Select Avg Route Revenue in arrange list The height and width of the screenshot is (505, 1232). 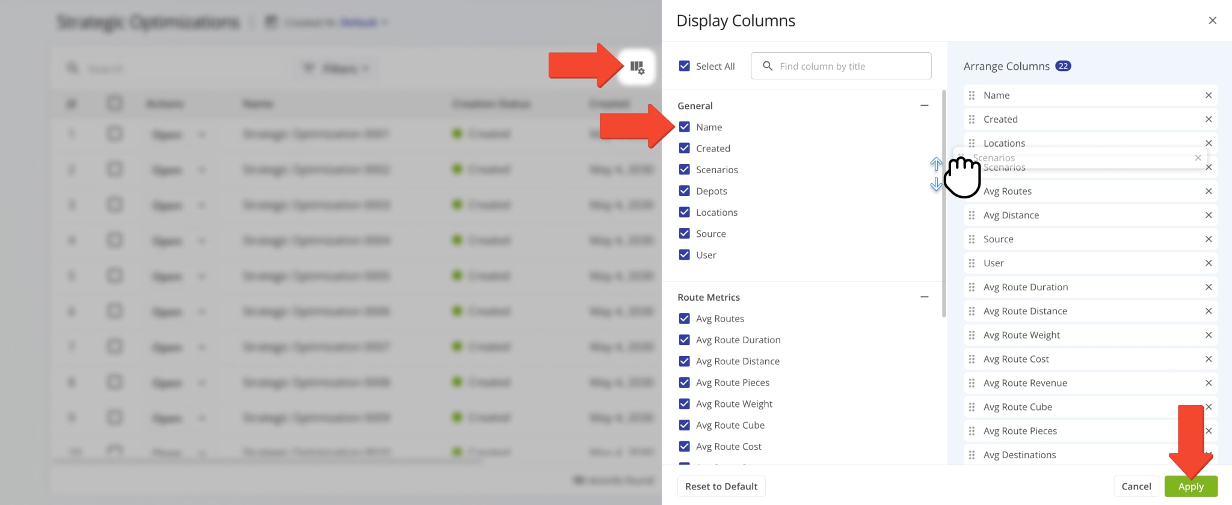pos(1025,383)
